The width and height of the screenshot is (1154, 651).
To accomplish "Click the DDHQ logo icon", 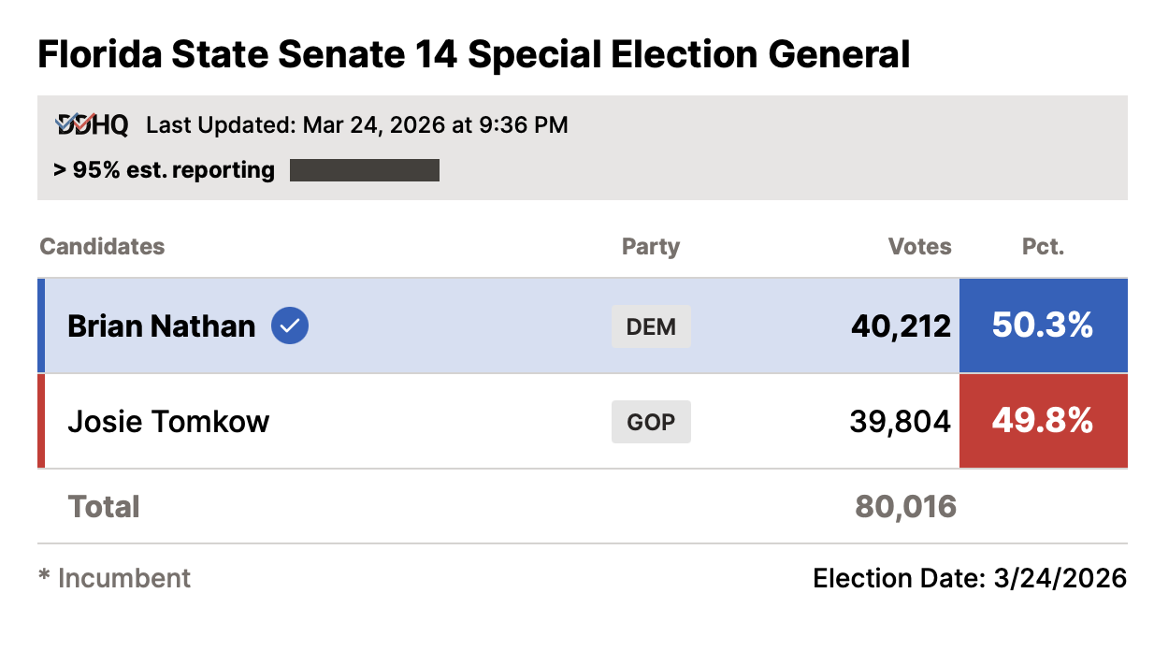I will 92,124.
